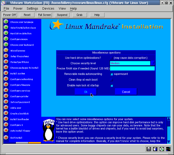The image size is (174, 155).
Task: Toggle the supermount automounting checkbox
Action: coord(112,74)
